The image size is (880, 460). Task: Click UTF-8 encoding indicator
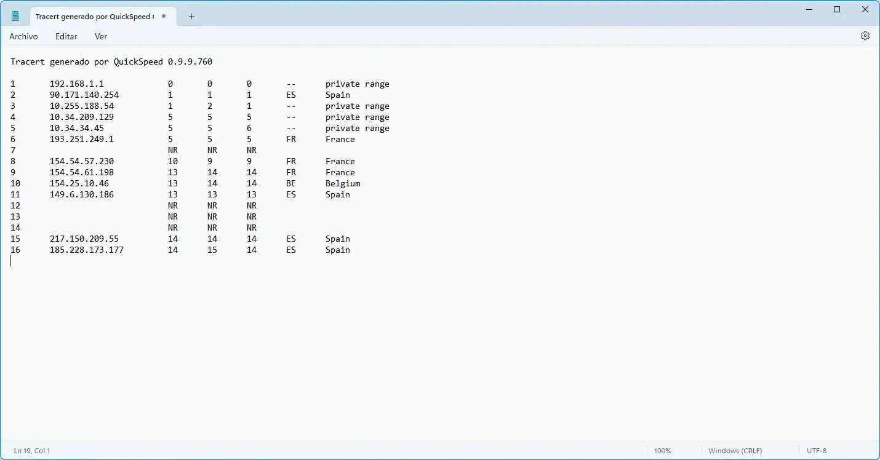tap(817, 451)
